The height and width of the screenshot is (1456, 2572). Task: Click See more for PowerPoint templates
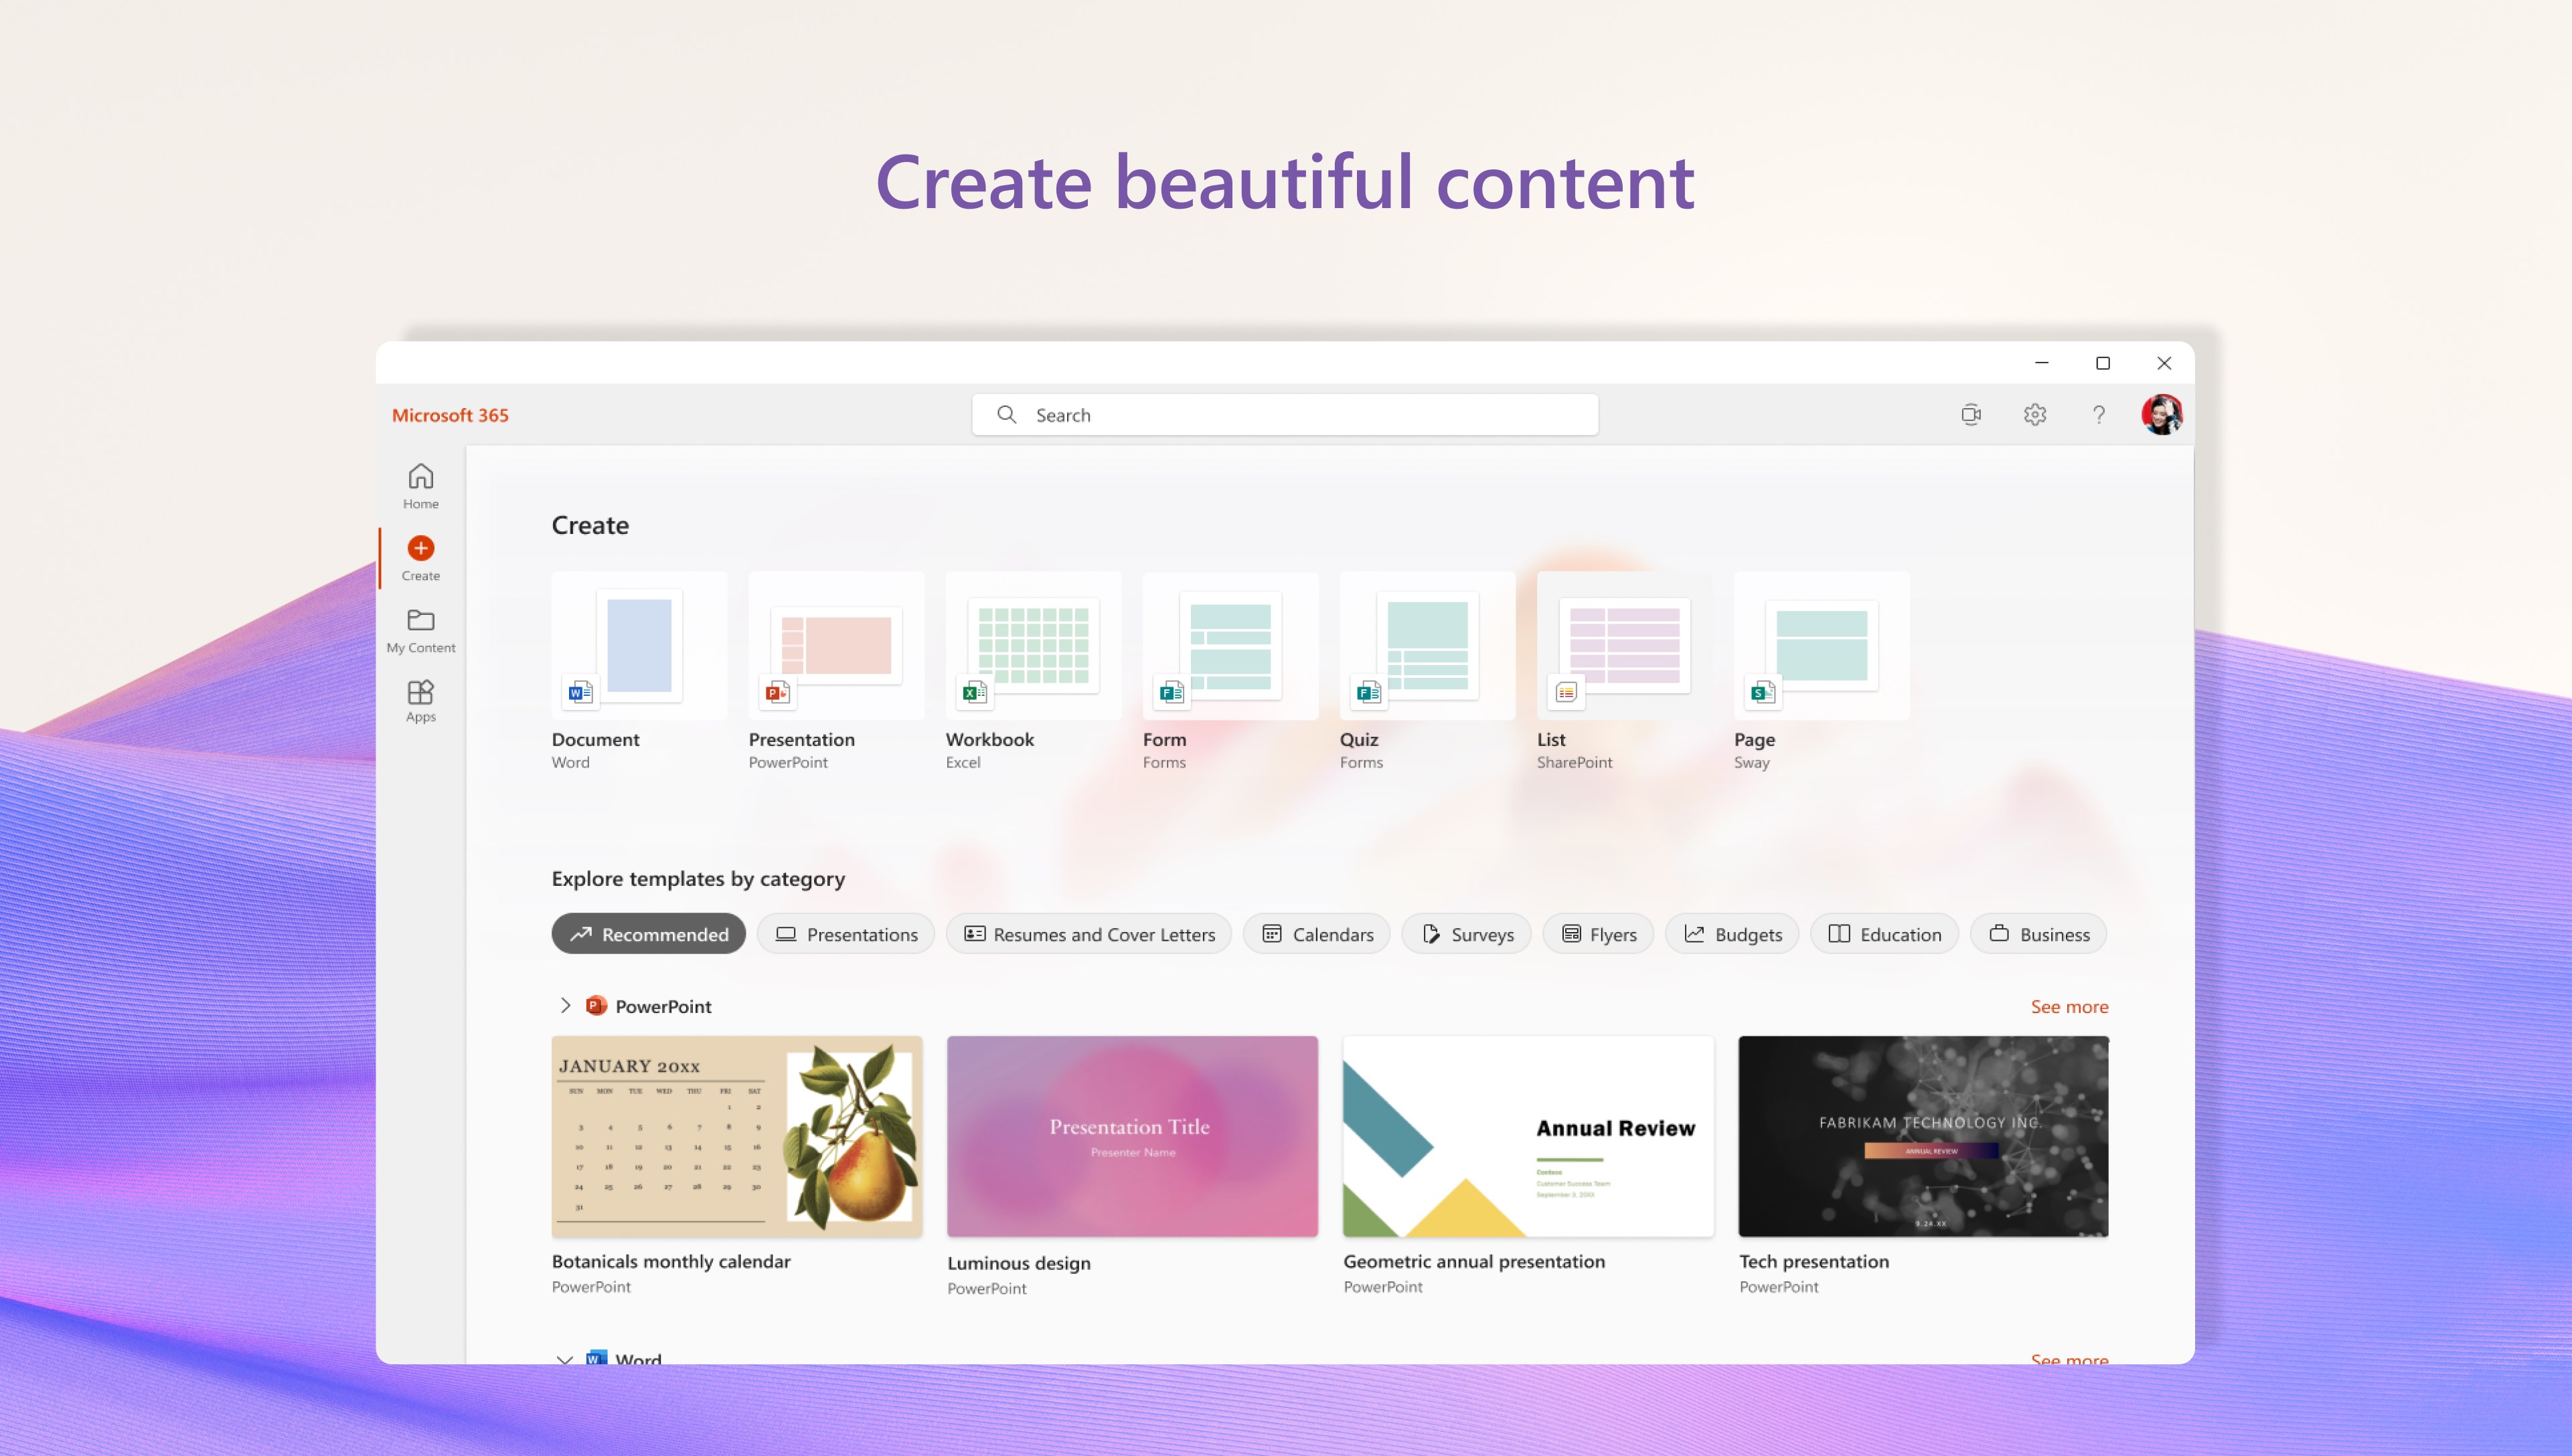2068,1007
